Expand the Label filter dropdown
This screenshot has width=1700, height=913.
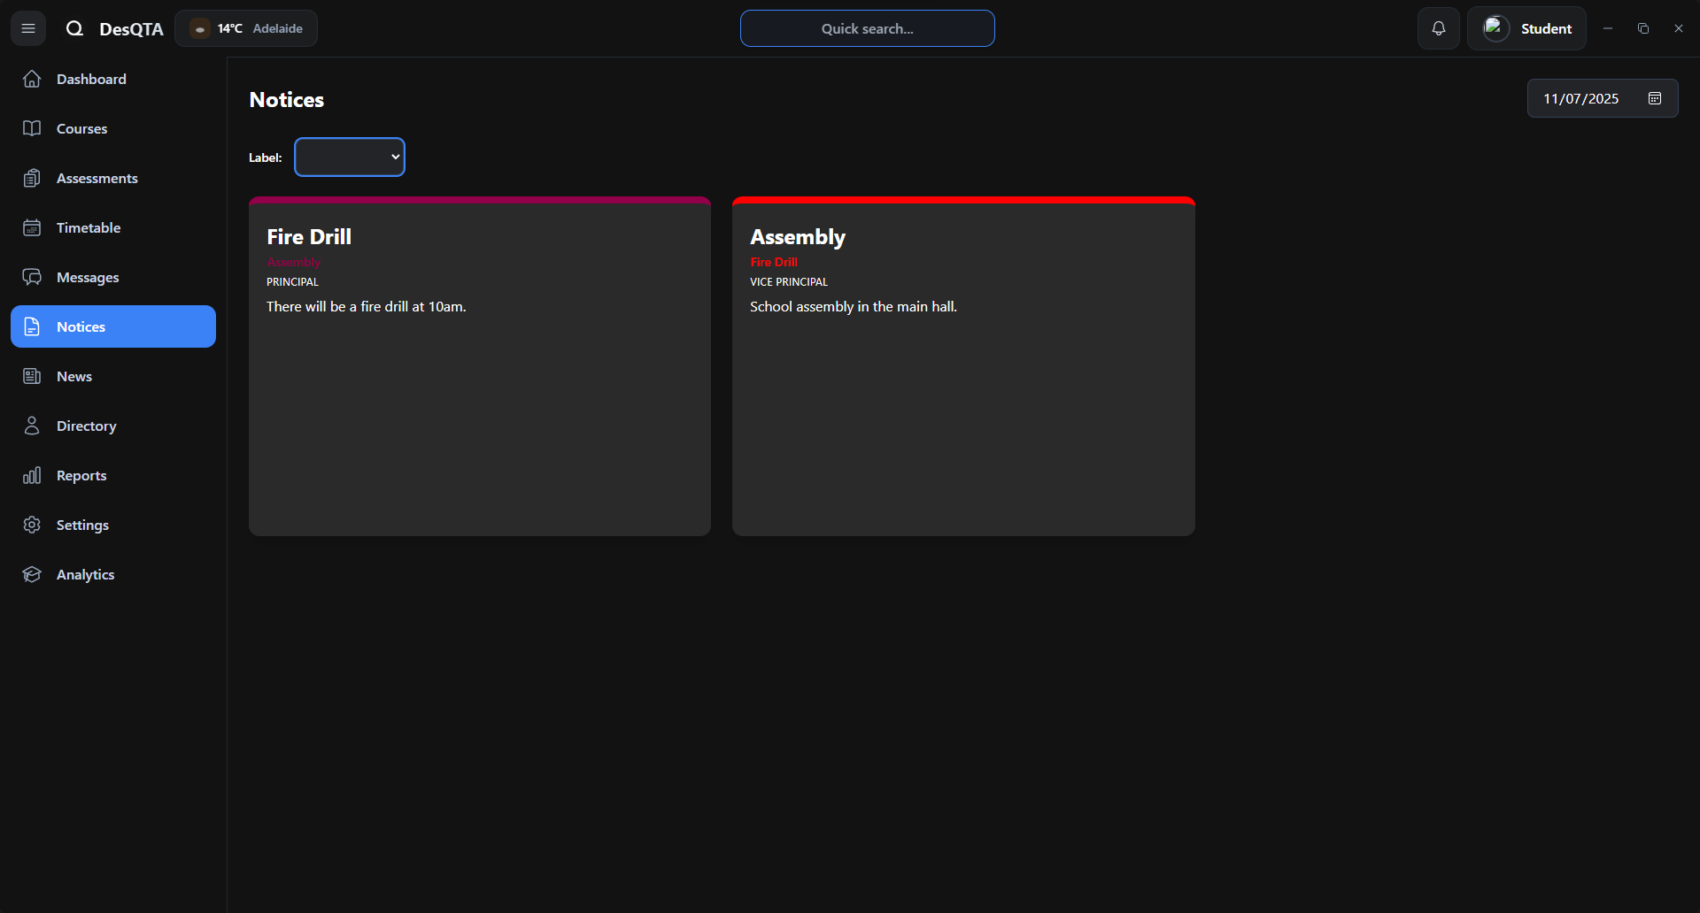349,157
